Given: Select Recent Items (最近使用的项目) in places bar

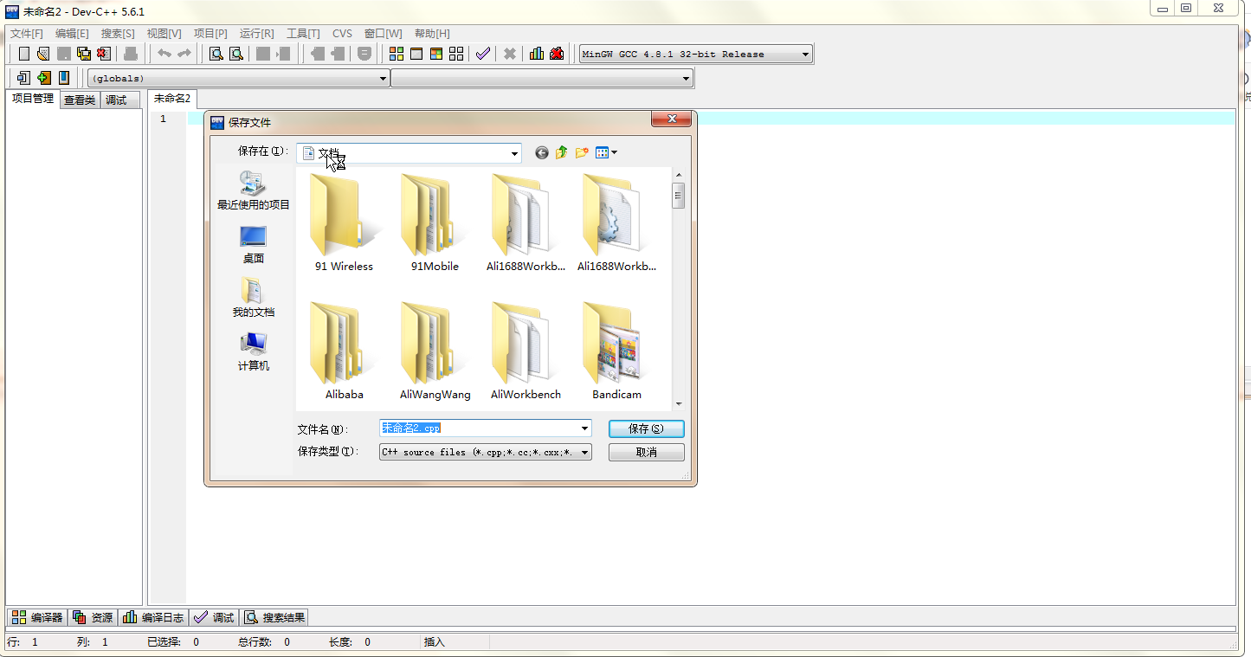Looking at the screenshot, I should point(254,190).
